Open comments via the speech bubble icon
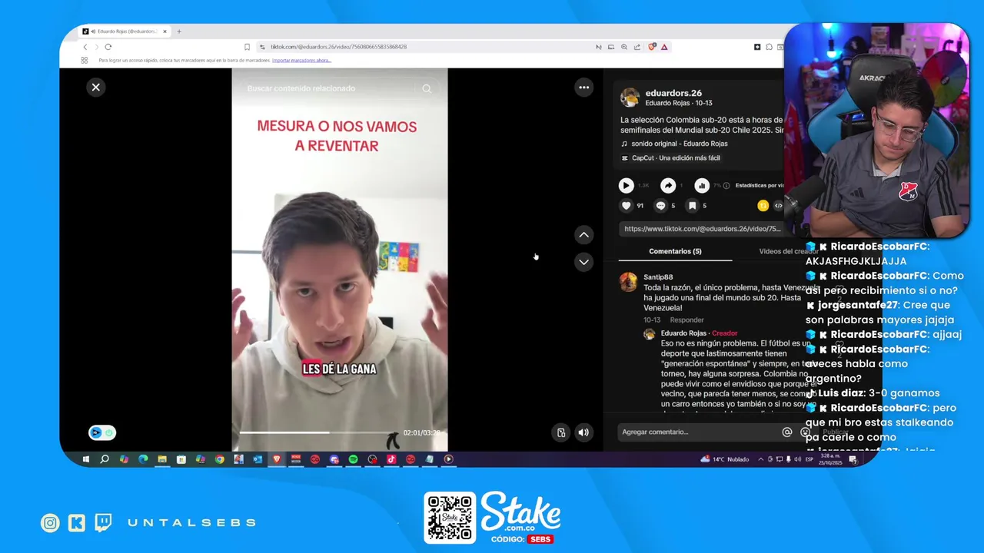This screenshot has width=984, height=553. pos(660,205)
